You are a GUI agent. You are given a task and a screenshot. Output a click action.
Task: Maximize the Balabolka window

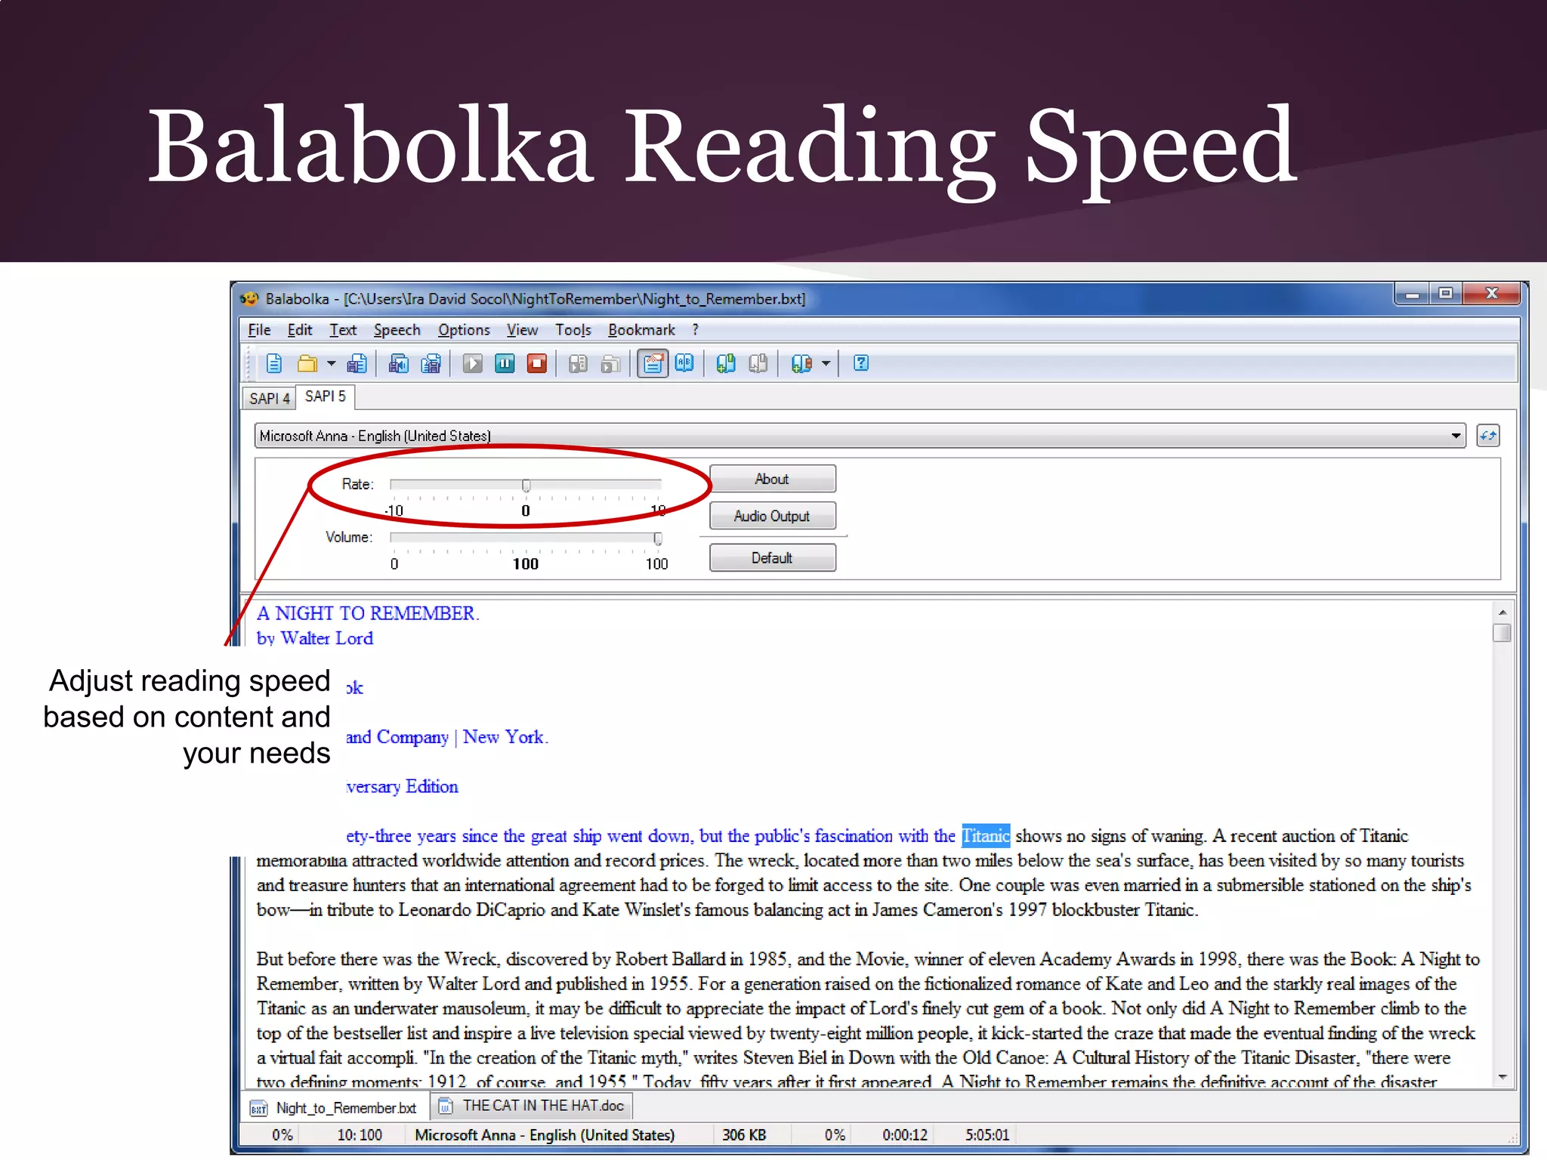pyautogui.click(x=1445, y=294)
